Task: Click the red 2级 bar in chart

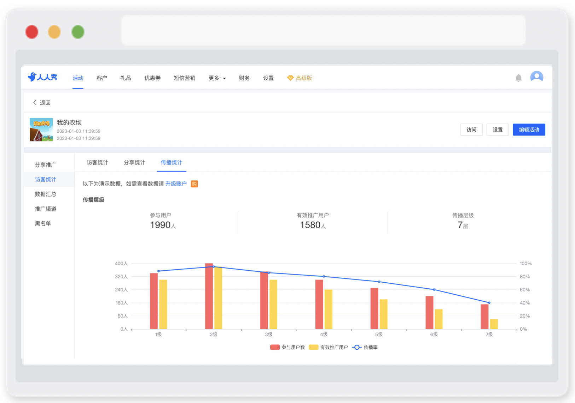Action: [209, 296]
